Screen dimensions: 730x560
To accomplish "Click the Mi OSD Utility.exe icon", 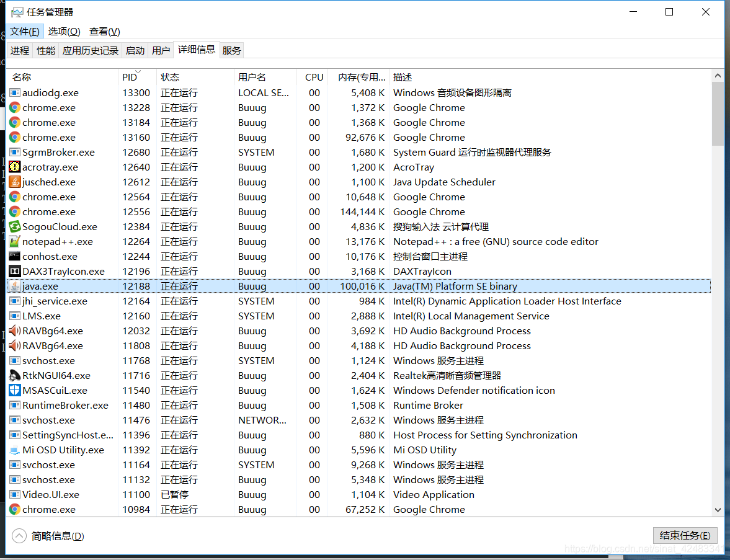I will point(15,450).
